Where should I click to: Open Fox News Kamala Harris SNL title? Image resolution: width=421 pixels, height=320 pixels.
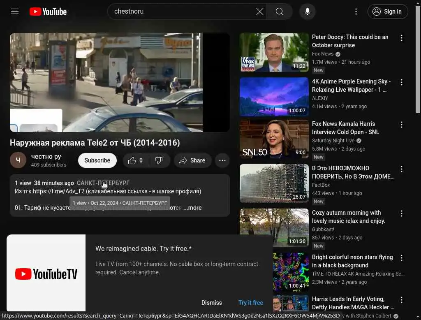click(345, 128)
